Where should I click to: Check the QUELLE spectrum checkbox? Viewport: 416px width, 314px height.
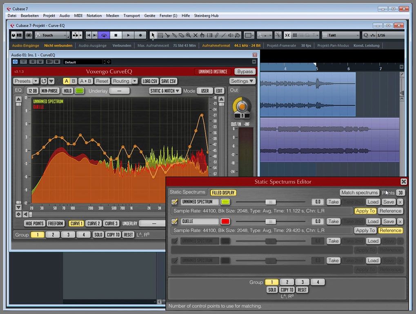click(x=174, y=221)
